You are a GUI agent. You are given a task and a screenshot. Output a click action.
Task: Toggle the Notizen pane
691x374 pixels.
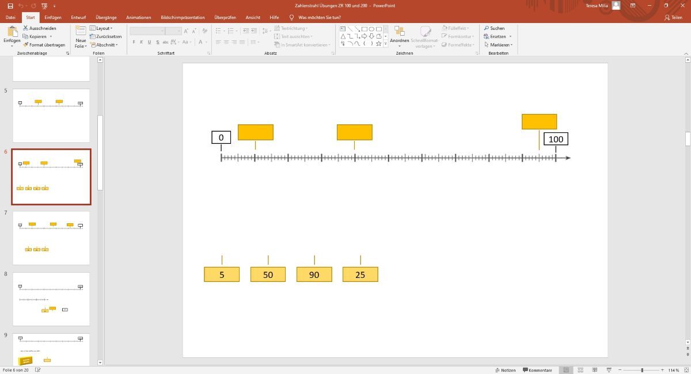coord(504,370)
